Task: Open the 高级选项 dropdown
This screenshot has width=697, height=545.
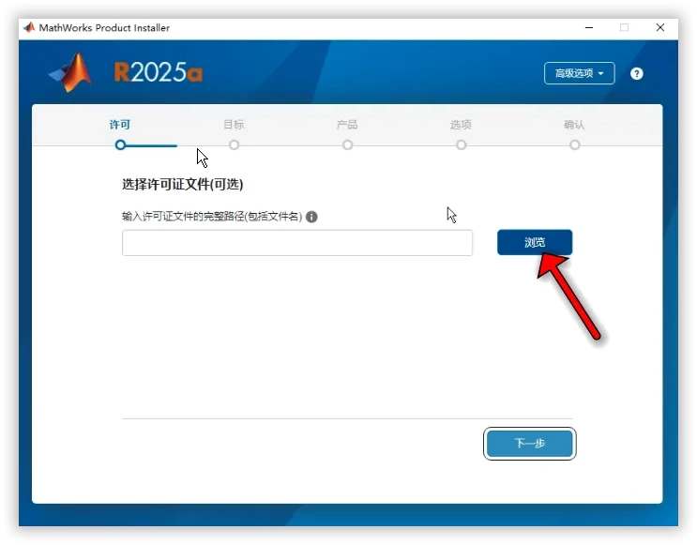Action: (x=579, y=73)
